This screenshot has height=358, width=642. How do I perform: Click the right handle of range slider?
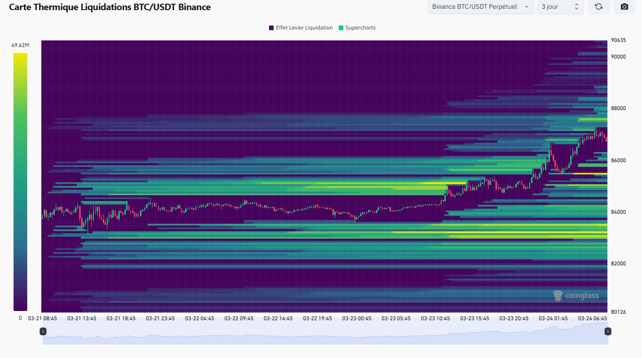pos(608,331)
